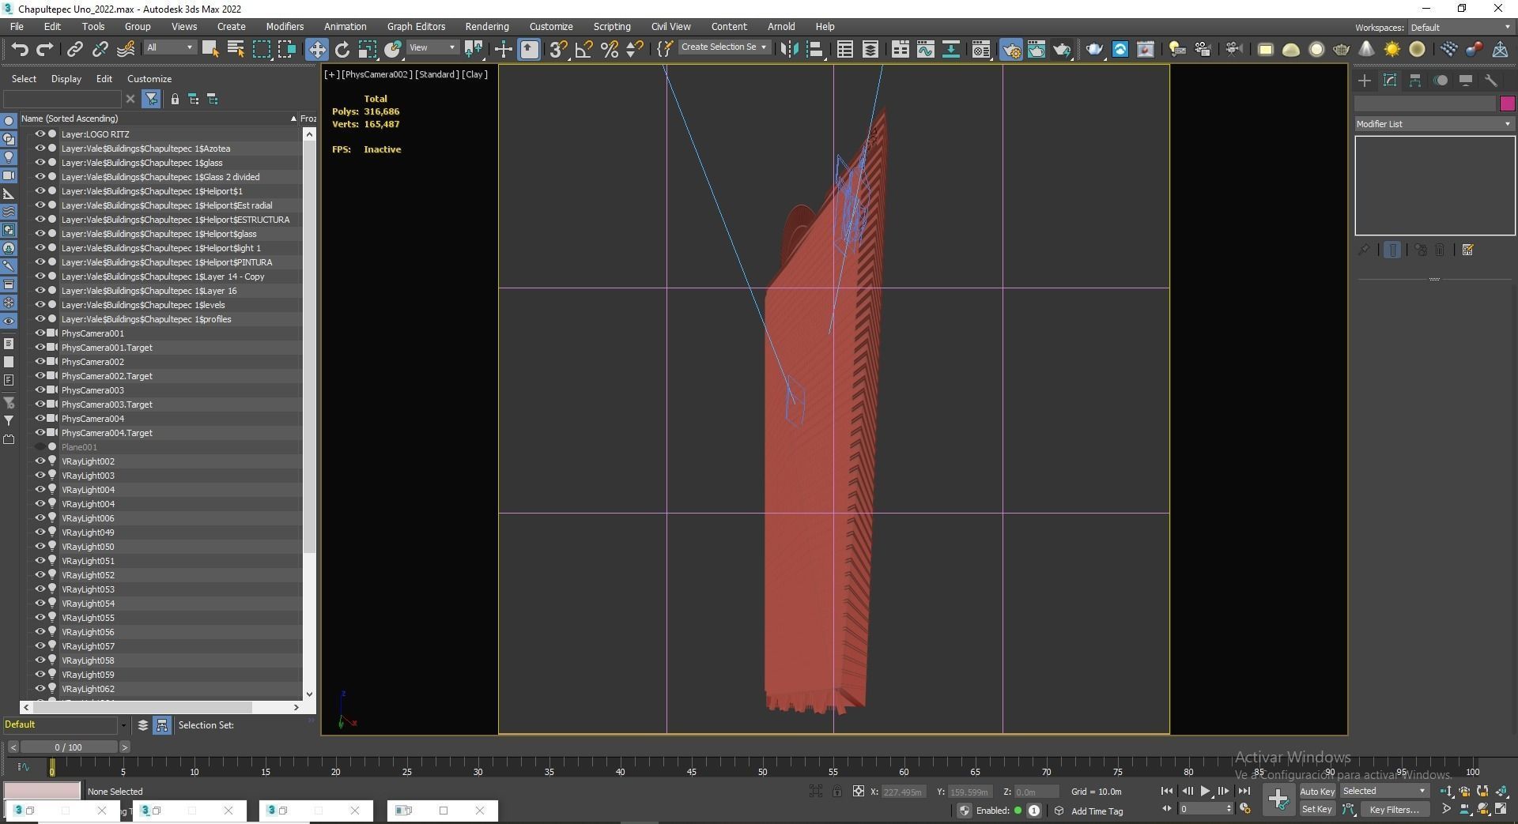Open the Graph Editors menu
The width and height of the screenshot is (1518, 824).
(416, 27)
